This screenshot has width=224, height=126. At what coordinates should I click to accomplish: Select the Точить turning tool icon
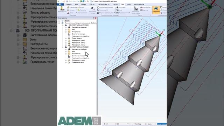(x=68, y=10)
